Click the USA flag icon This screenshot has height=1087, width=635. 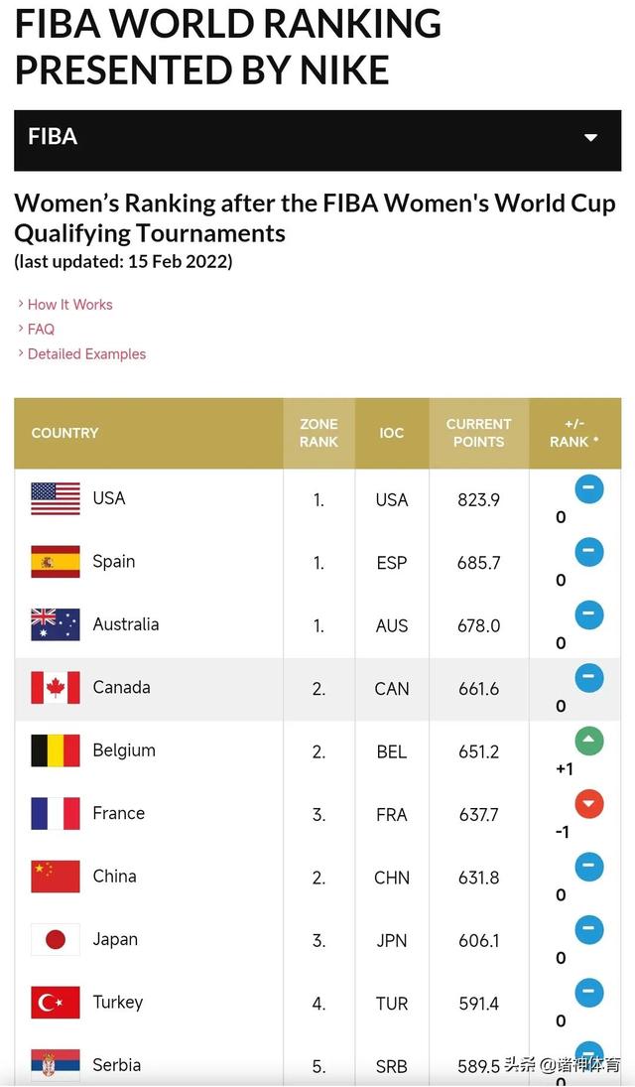click(x=56, y=498)
